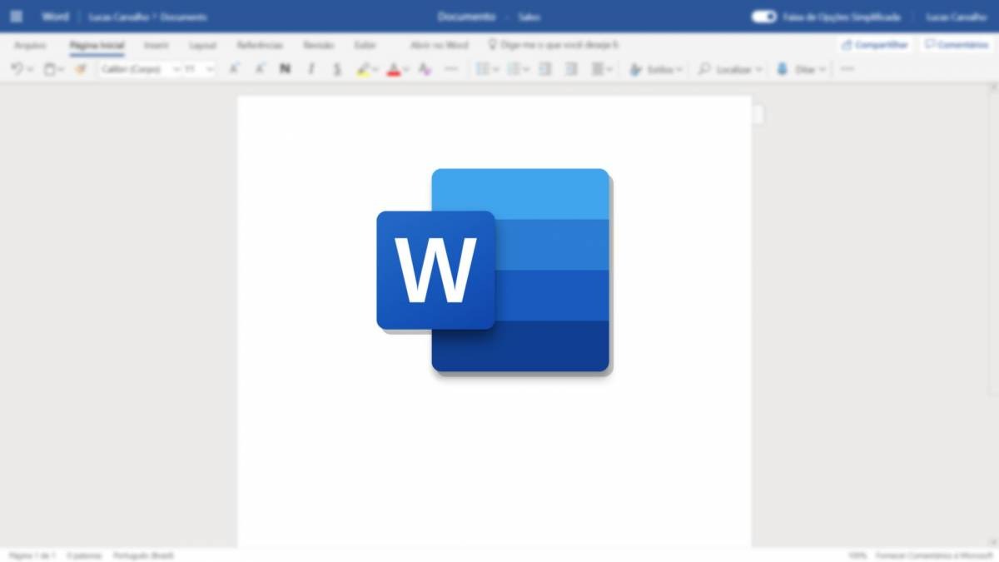Viewport: 999px width, 562px height.
Task: Click the Página 1 de 1 status
Action: pyautogui.click(x=32, y=555)
